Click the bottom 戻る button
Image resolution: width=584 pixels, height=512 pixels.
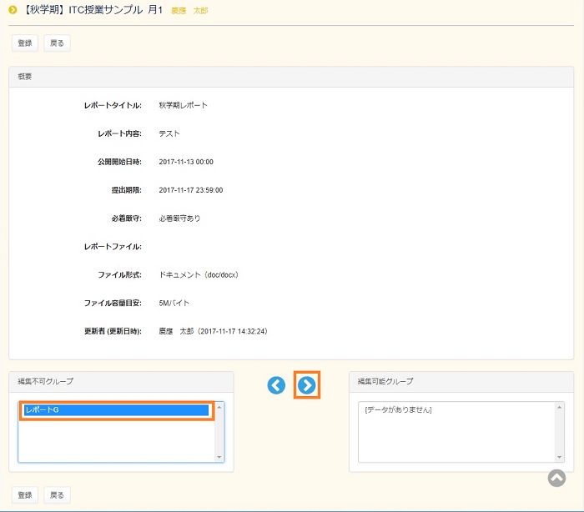57,494
